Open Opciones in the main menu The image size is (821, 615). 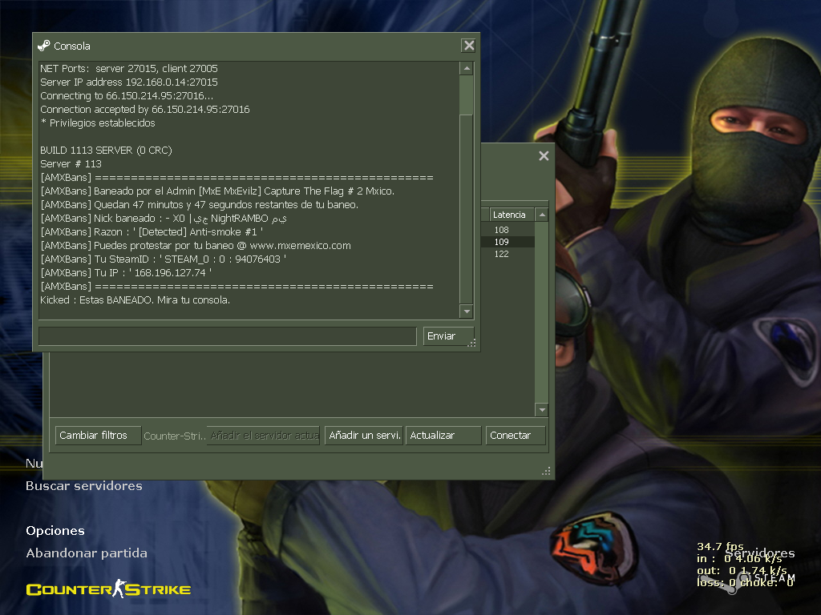[x=55, y=531]
